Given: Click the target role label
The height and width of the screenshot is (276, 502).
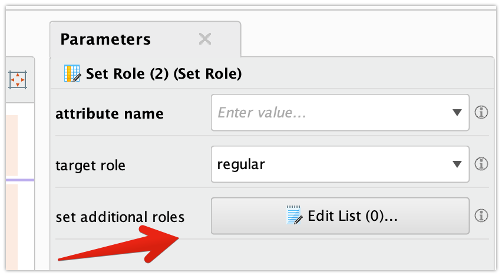Looking at the screenshot, I should click(x=90, y=166).
